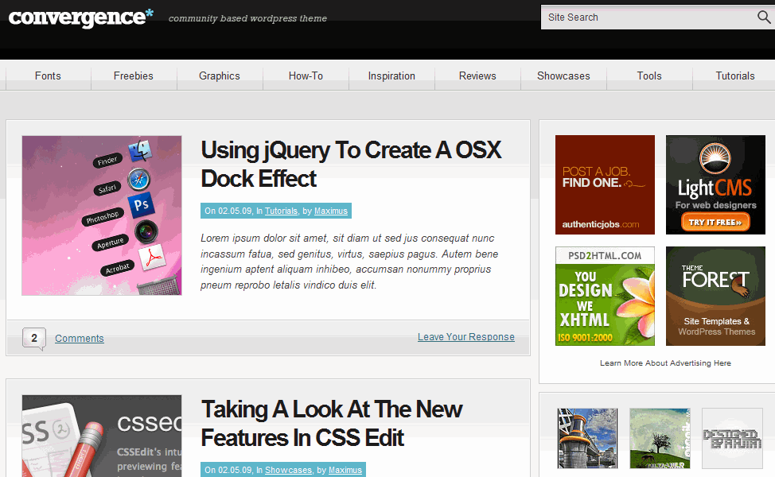The image size is (775, 477).
Task: Click Leave Your Response link
Action: (466, 337)
